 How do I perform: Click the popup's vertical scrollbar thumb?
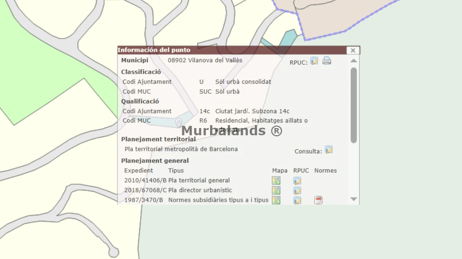pyautogui.click(x=354, y=104)
